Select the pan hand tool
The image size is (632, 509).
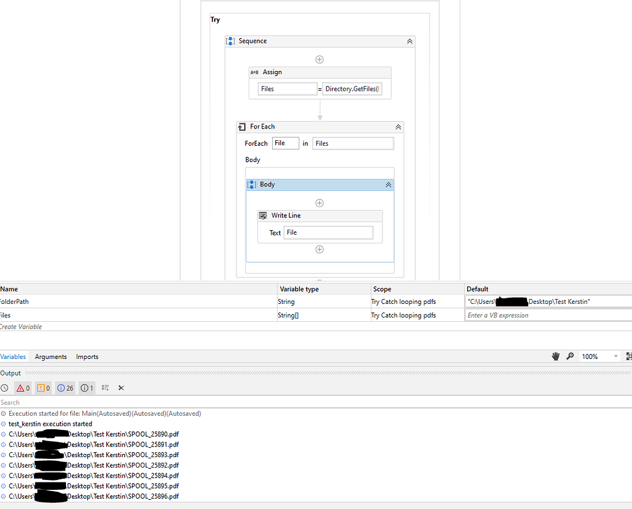[555, 356]
